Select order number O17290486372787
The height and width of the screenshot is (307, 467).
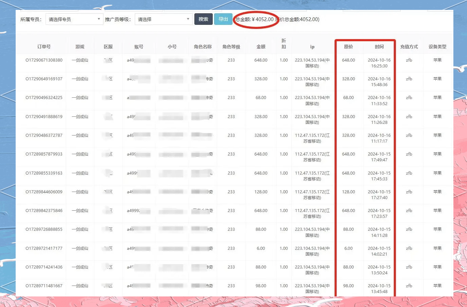tap(44, 135)
